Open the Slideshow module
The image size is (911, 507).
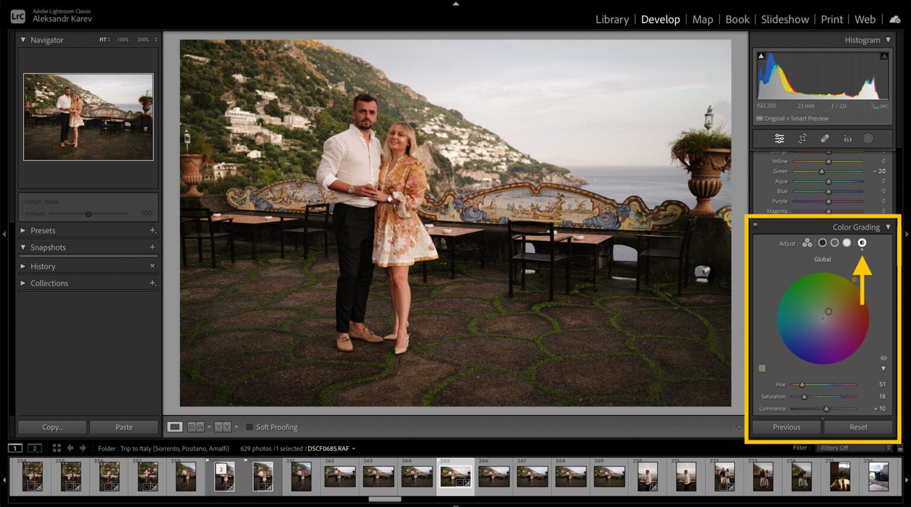click(x=785, y=19)
